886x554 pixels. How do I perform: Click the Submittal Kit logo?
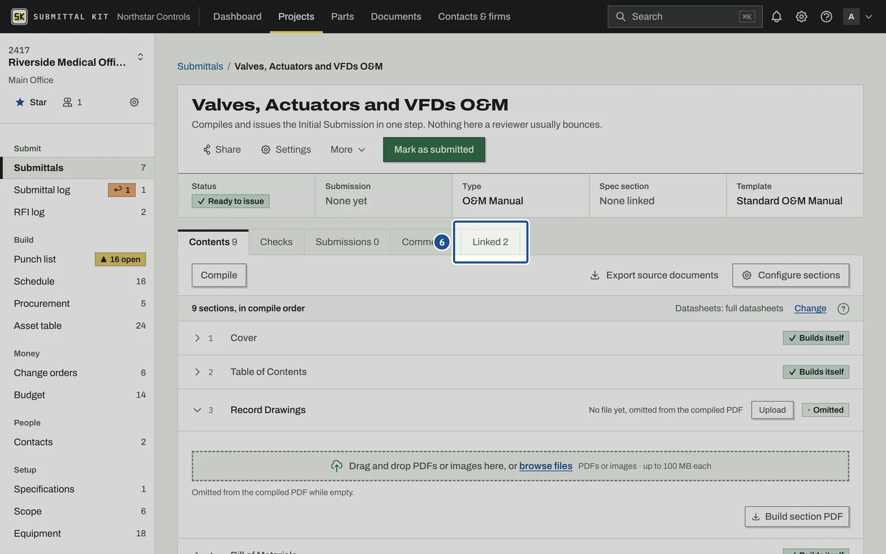coord(19,17)
